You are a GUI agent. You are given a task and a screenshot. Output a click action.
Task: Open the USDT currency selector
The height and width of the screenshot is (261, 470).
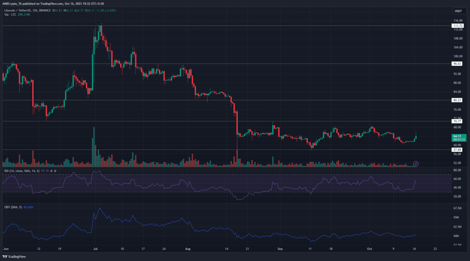click(x=458, y=11)
